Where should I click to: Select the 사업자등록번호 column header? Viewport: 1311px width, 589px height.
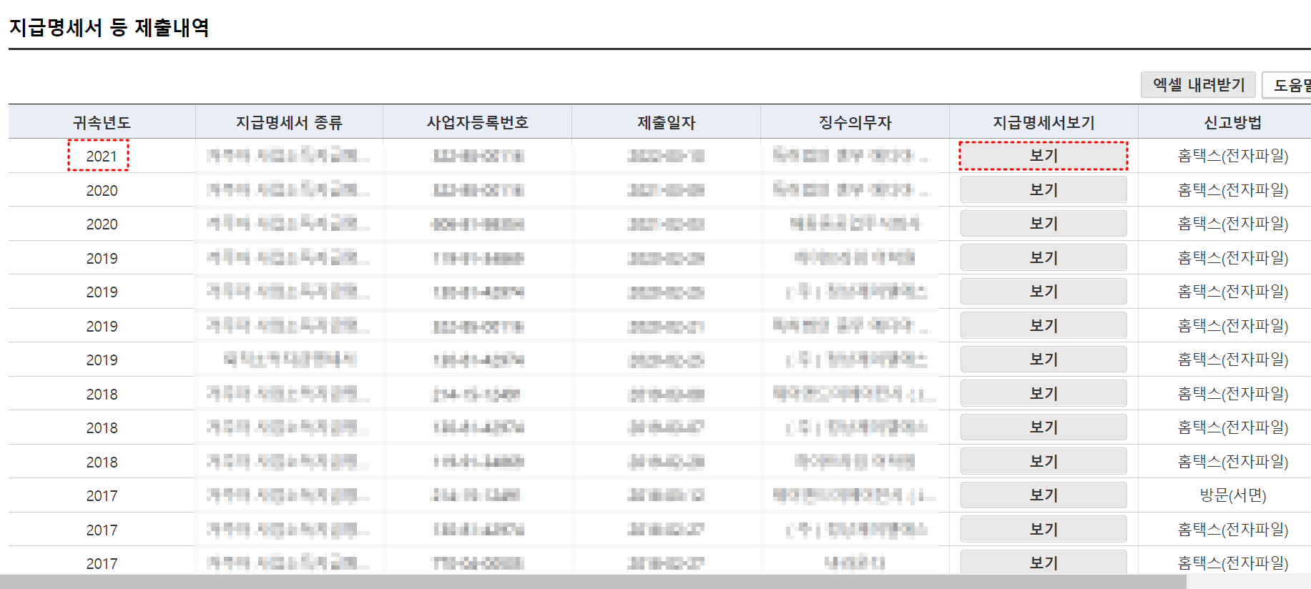(x=477, y=122)
